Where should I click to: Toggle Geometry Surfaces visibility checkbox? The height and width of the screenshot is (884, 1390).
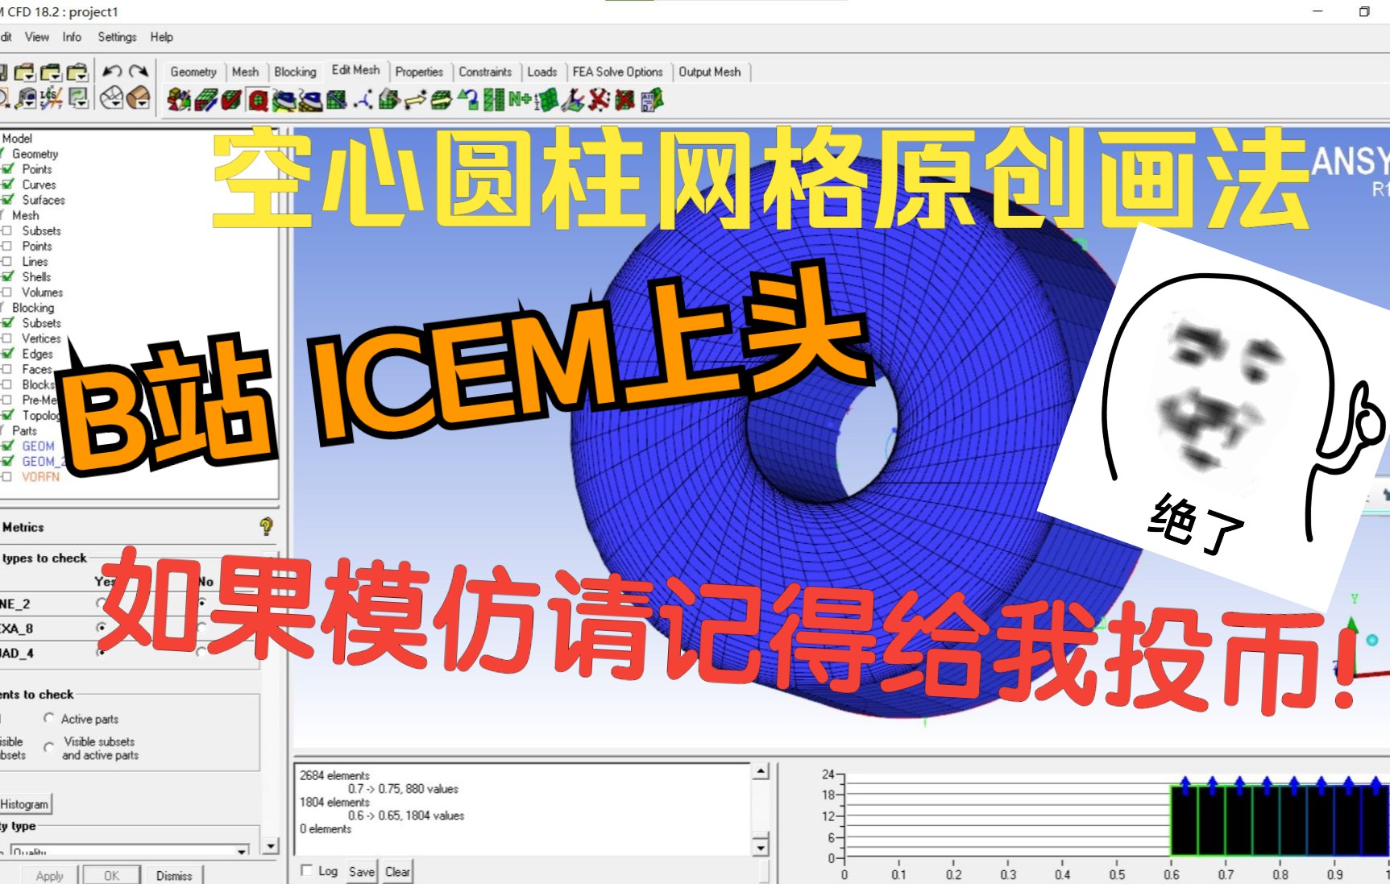[x=7, y=200]
